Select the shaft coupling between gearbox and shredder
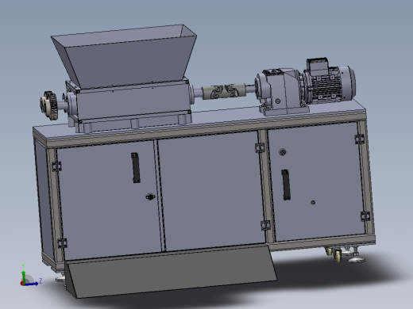The image size is (413, 309). [x=224, y=91]
